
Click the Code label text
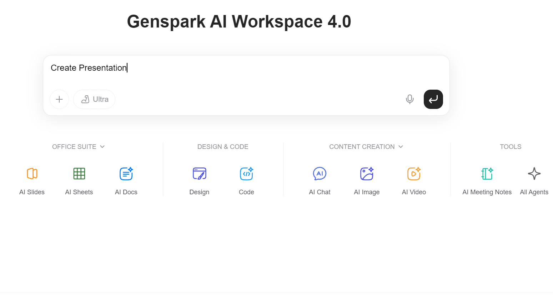coord(247,192)
